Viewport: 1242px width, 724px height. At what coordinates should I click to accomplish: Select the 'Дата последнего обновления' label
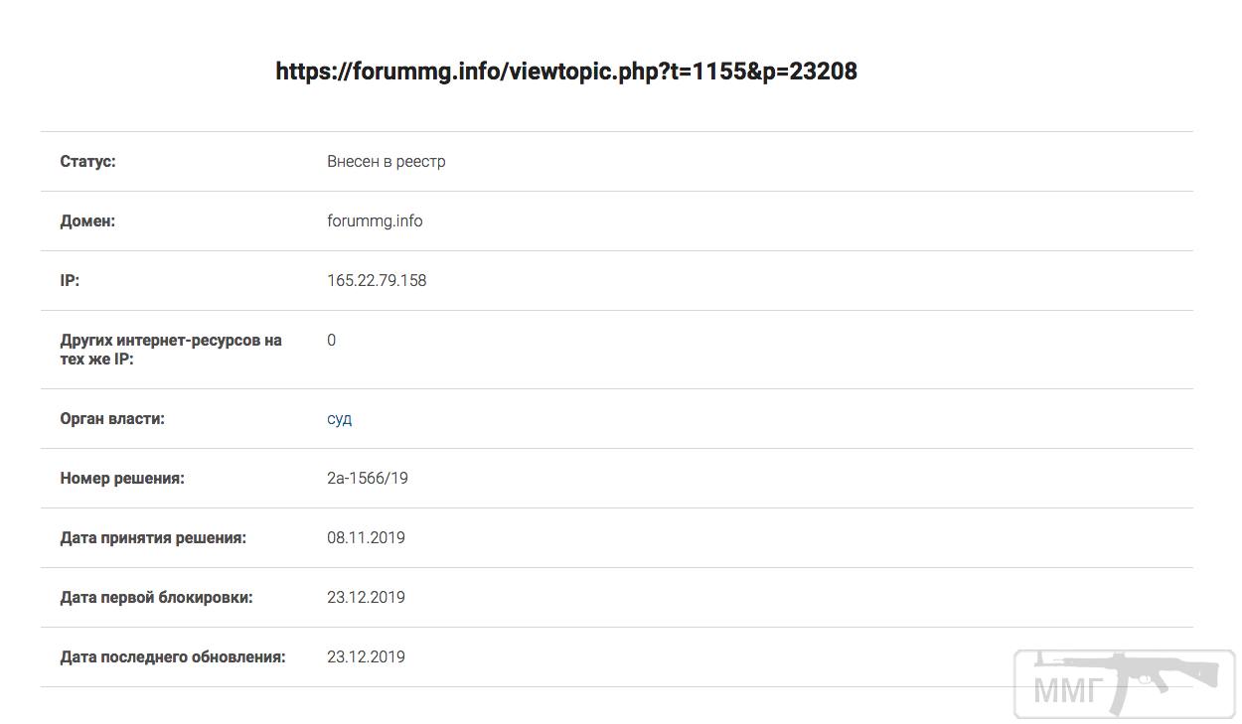click(173, 657)
